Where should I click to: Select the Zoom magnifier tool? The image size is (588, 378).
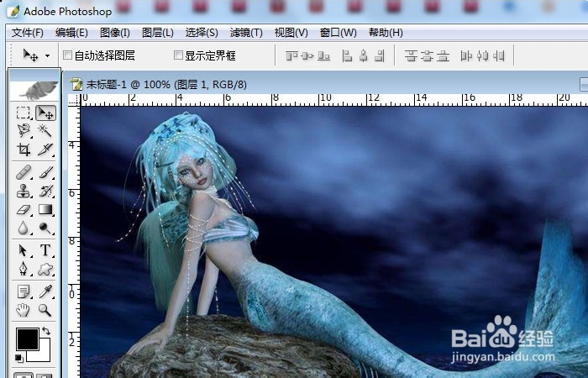45,310
